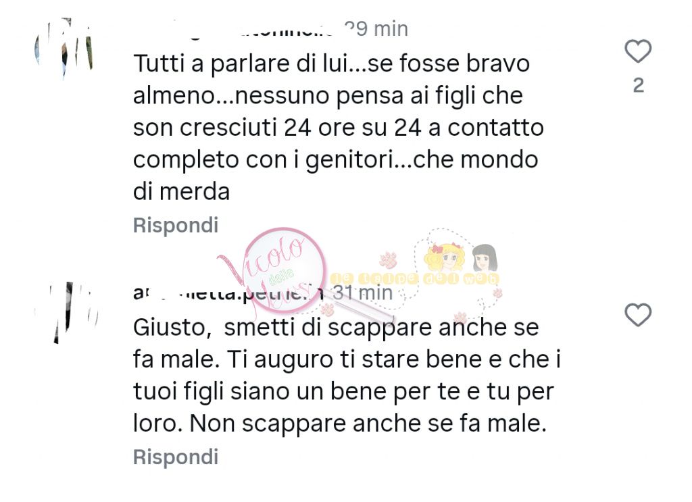The height and width of the screenshot is (502, 692).
Task: Click the 29 min timestamp
Action: [376, 29]
